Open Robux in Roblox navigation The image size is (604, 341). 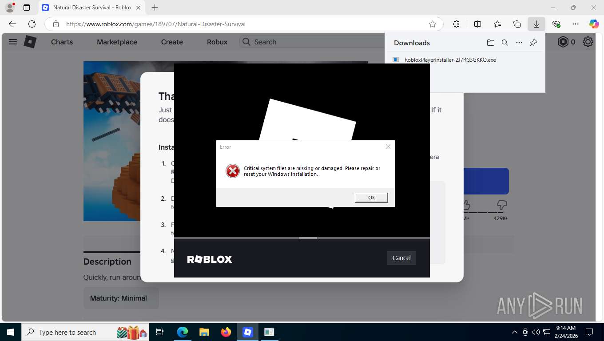coord(217,42)
